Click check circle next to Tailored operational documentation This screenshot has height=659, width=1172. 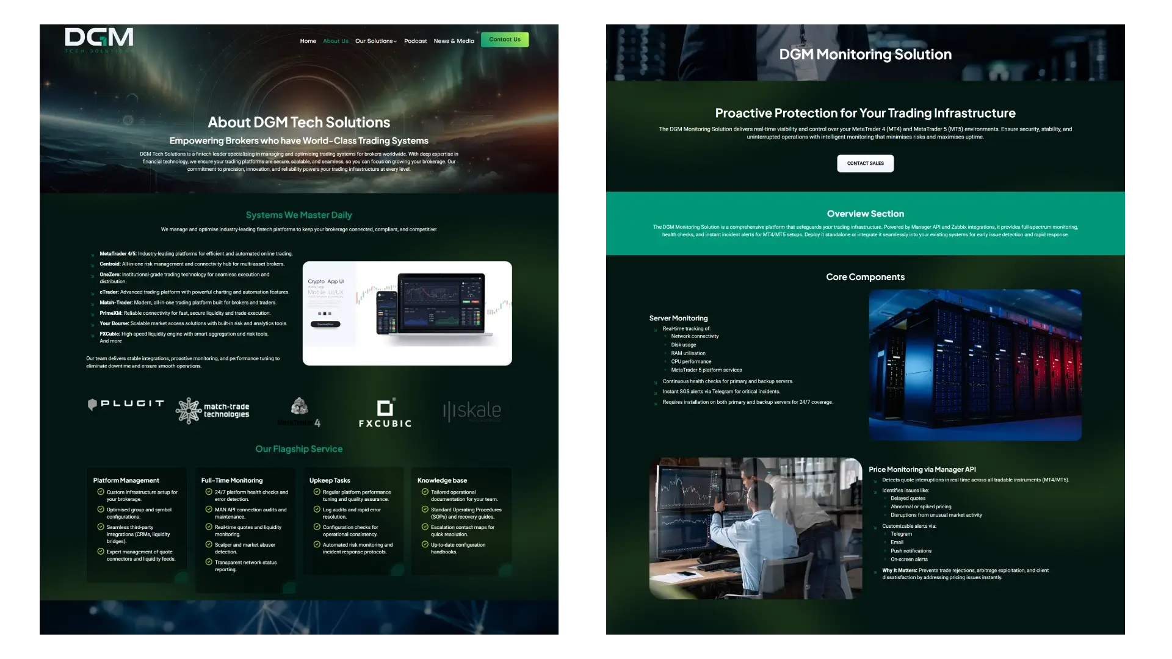coord(425,492)
